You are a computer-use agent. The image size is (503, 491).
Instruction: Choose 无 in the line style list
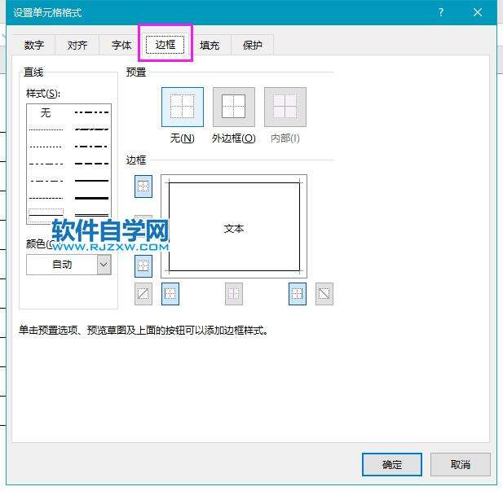[46, 112]
